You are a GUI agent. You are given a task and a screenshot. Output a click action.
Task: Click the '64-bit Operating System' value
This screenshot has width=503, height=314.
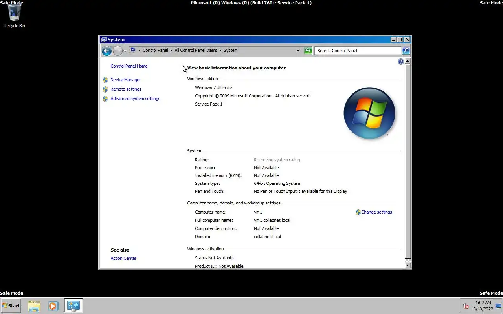277,183
